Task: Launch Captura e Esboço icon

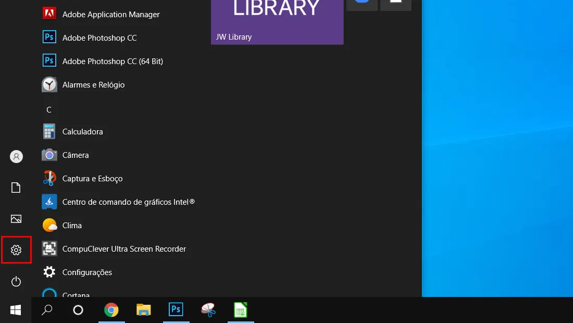Action: pyautogui.click(x=49, y=178)
